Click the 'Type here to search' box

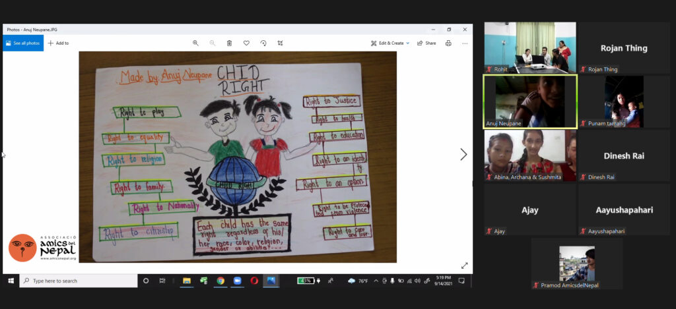click(79, 281)
